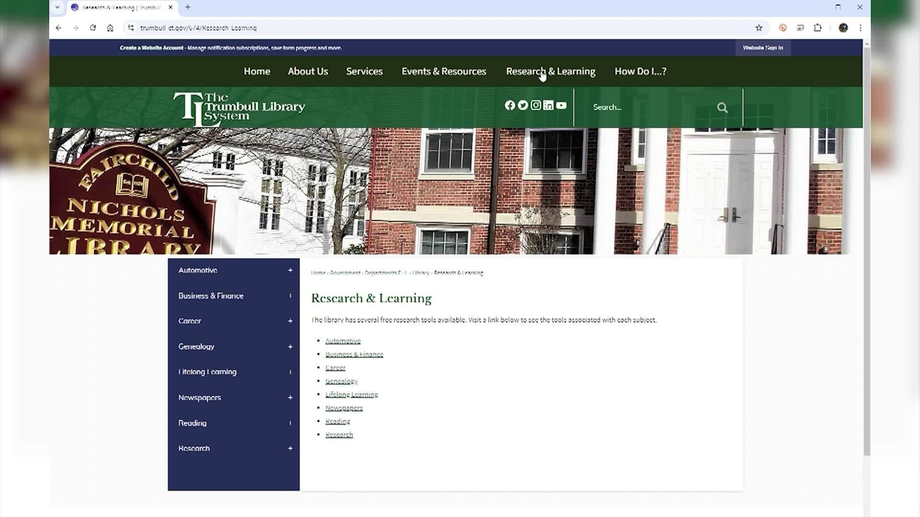Bookmark this page with star icon
This screenshot has height=517, width=920.
pos(759,28)
